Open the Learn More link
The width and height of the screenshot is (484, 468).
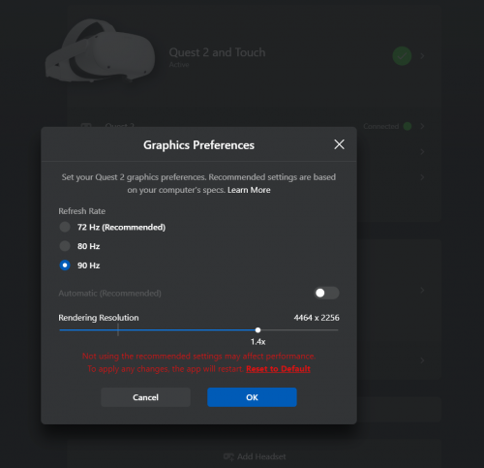pyautogui.click(x=249, y=190)
